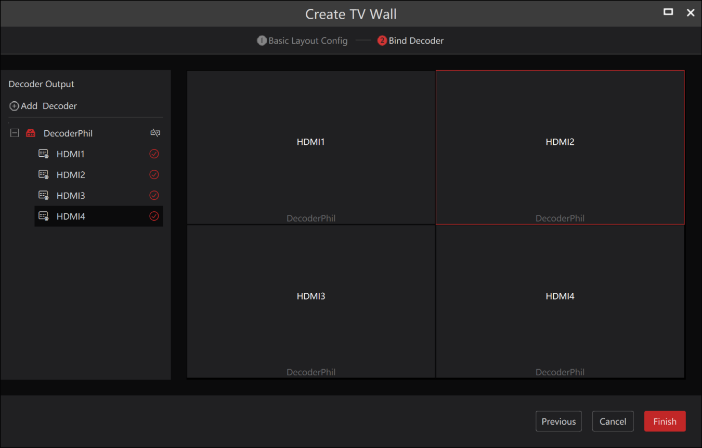702x448 pixels.
Task: Select HDMI4 in the decoder tree
Action: [x=99, y=216]
